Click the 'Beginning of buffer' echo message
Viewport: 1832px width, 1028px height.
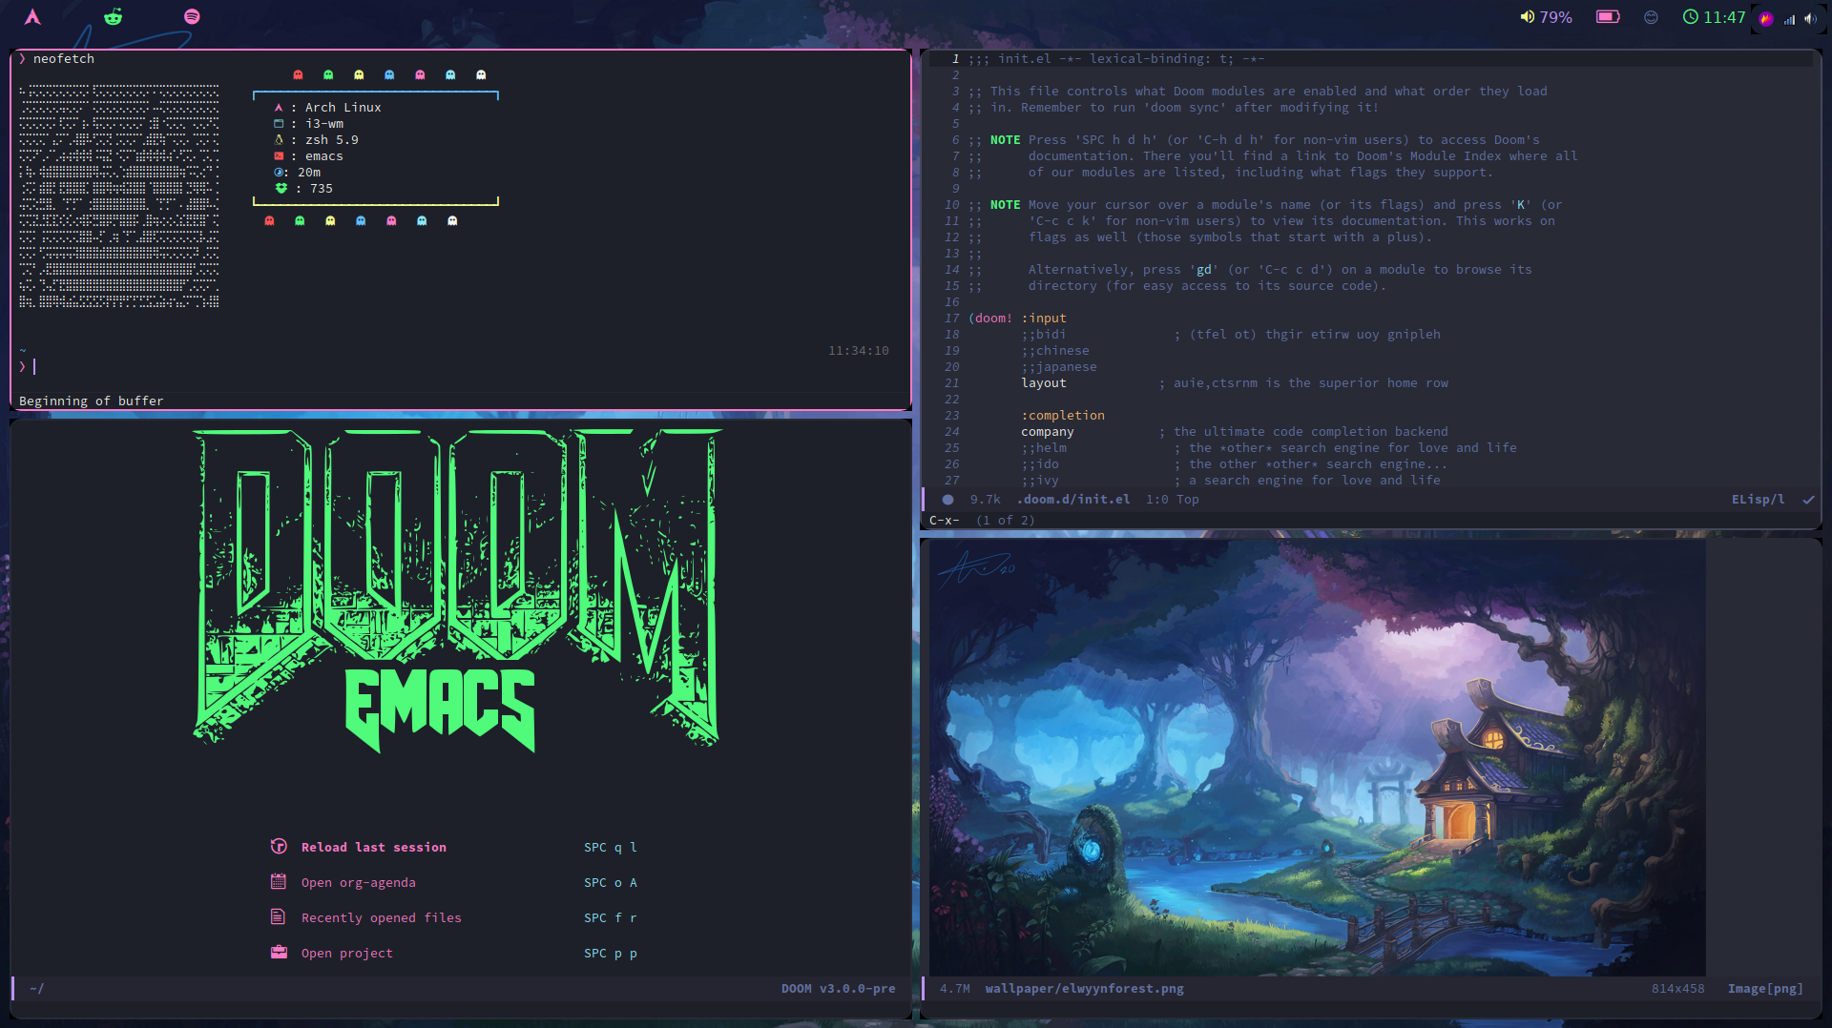pyautogui.click(x=91, y=401)
